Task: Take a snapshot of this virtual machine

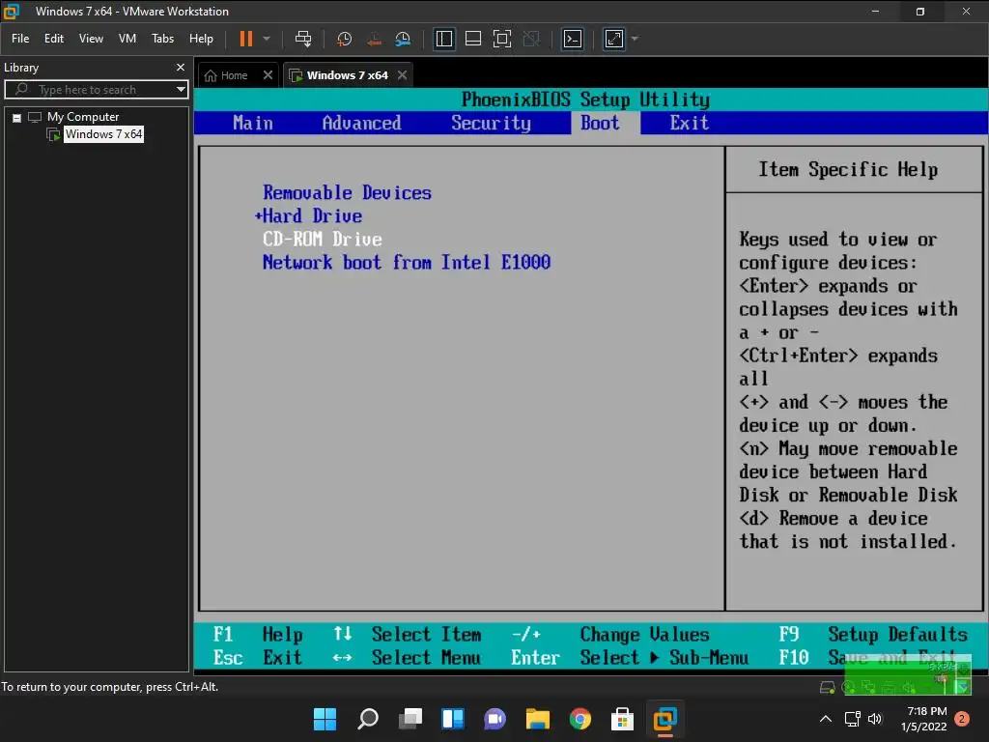Action: pyautogui.click(x=344, y=39)
